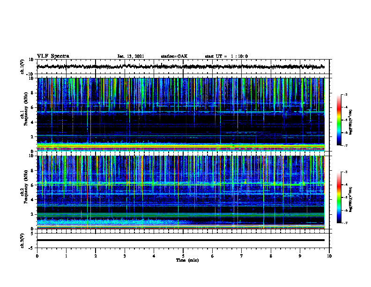Viewport: 371px width, 287px height.
Task: Click the "-3" tick on ch.1 colorbar
Action: coord(345,95)
